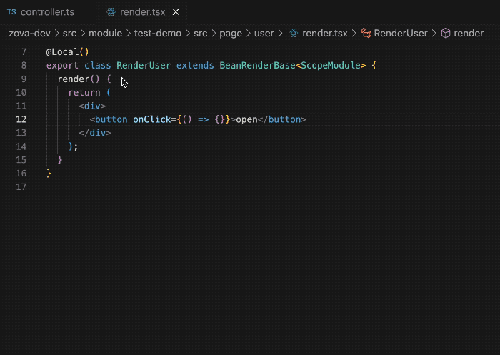The image size is (500, 355).
Task: Click the extends keyword on line 8
Action: (x=195, y=66)
